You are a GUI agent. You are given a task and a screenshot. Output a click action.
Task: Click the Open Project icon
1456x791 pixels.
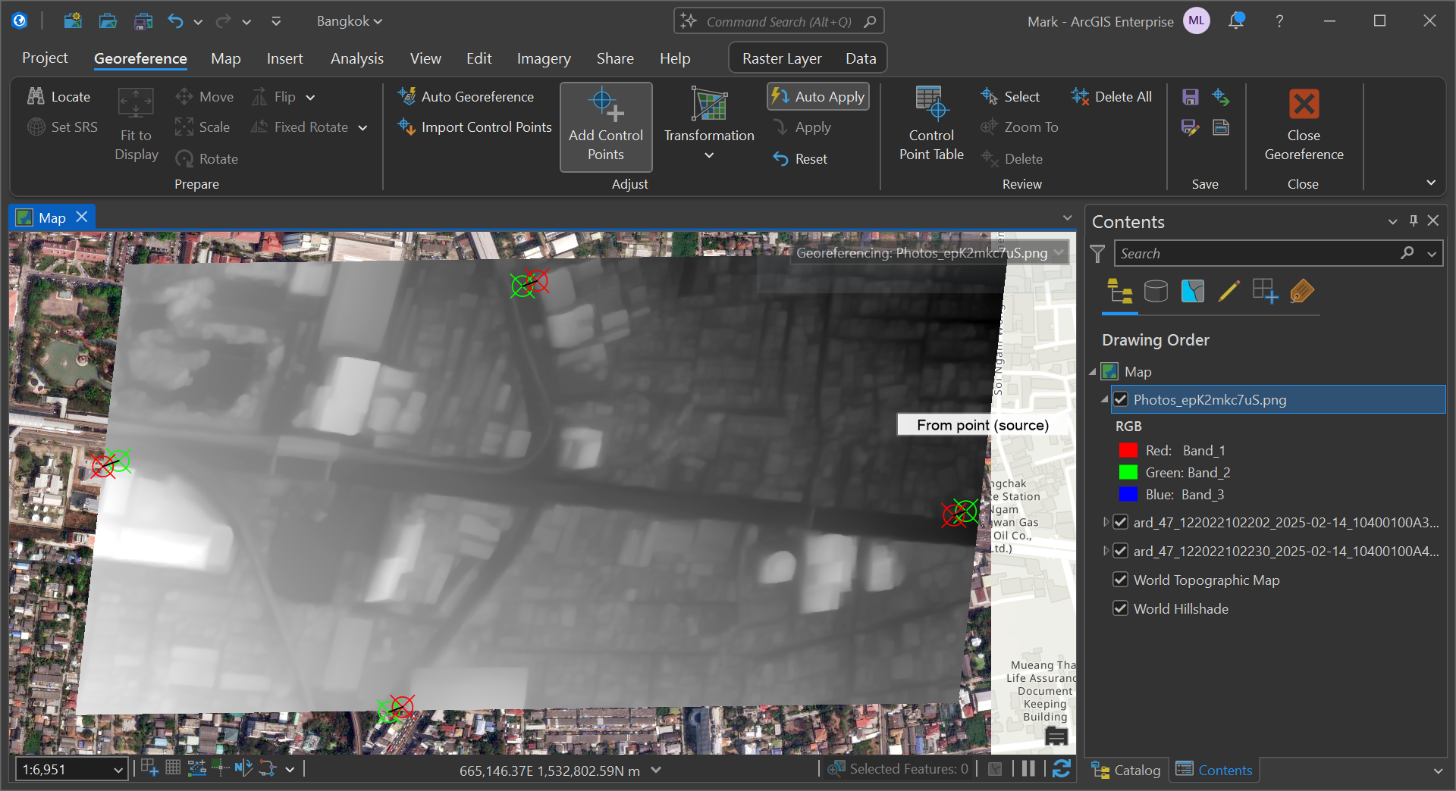tap(108, 21)
